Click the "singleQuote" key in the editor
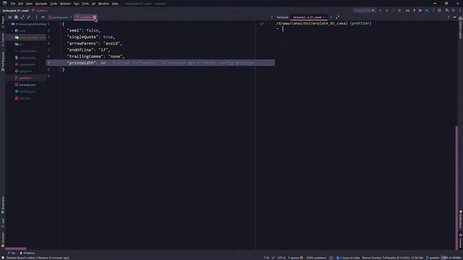 83,37
